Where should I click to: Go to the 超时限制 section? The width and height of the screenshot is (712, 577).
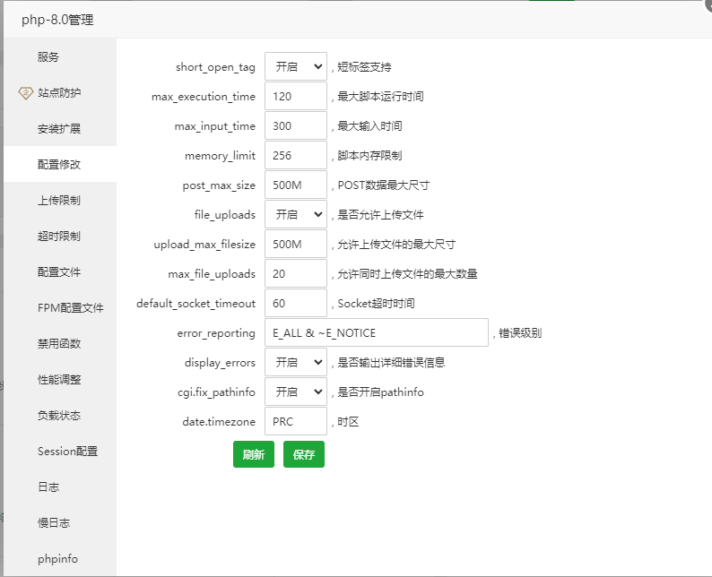tap(59, 237)
